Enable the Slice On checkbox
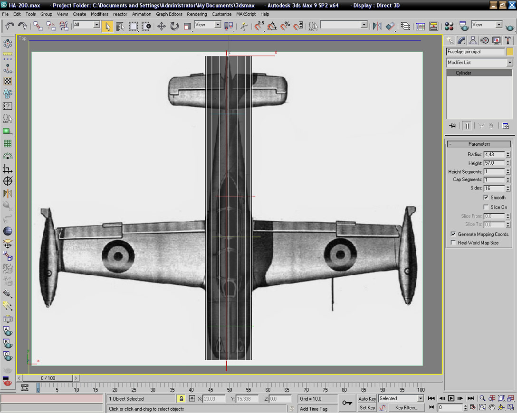Viewport: 517px width, 413px height. (x=486, y=207)
